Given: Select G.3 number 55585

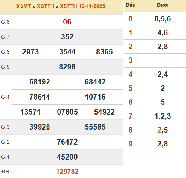Looking at the screenshot, I should (x=95, y=127).
